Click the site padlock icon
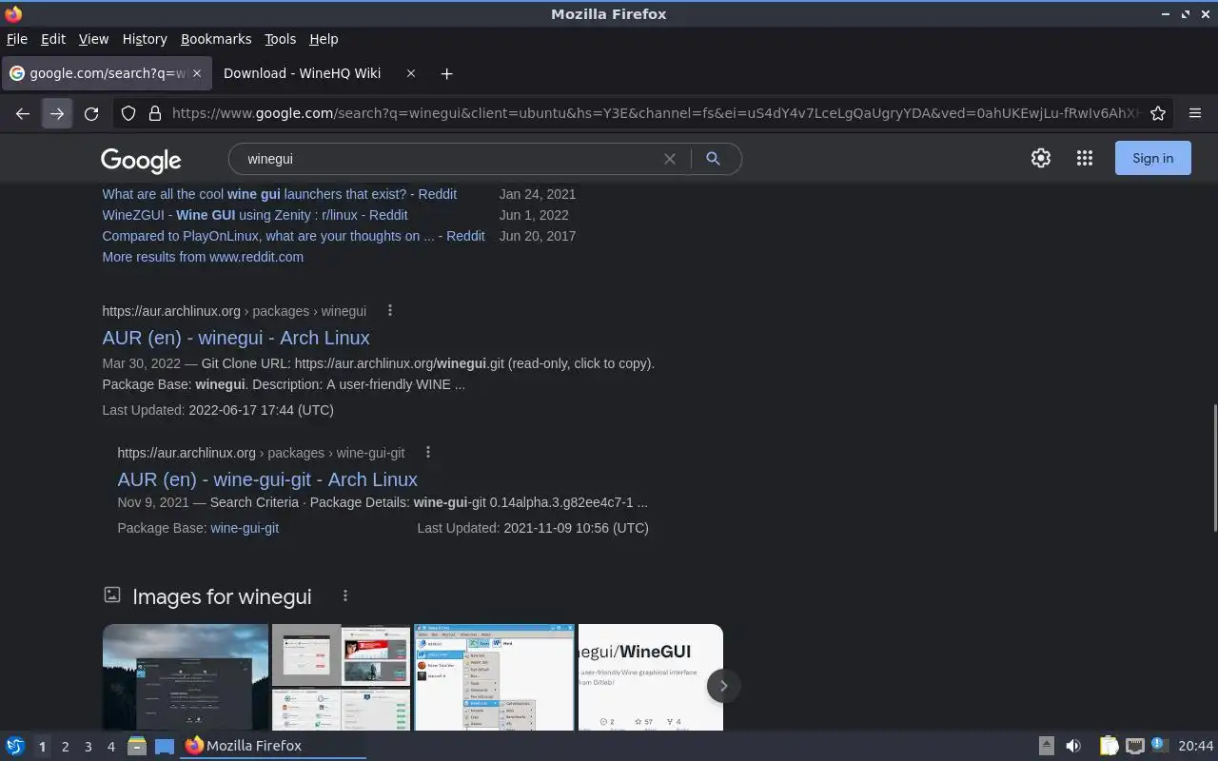The image size is (1218, 761). (x=155, y=113)
